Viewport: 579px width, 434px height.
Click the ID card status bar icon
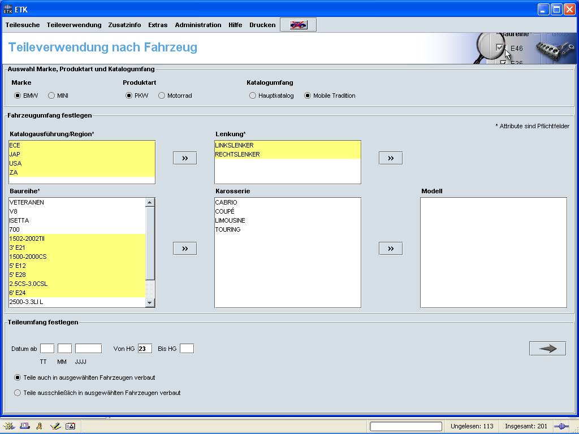[x=70, y=426]
